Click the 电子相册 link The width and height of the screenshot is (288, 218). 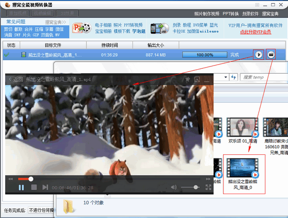click(x=103, y=25)
